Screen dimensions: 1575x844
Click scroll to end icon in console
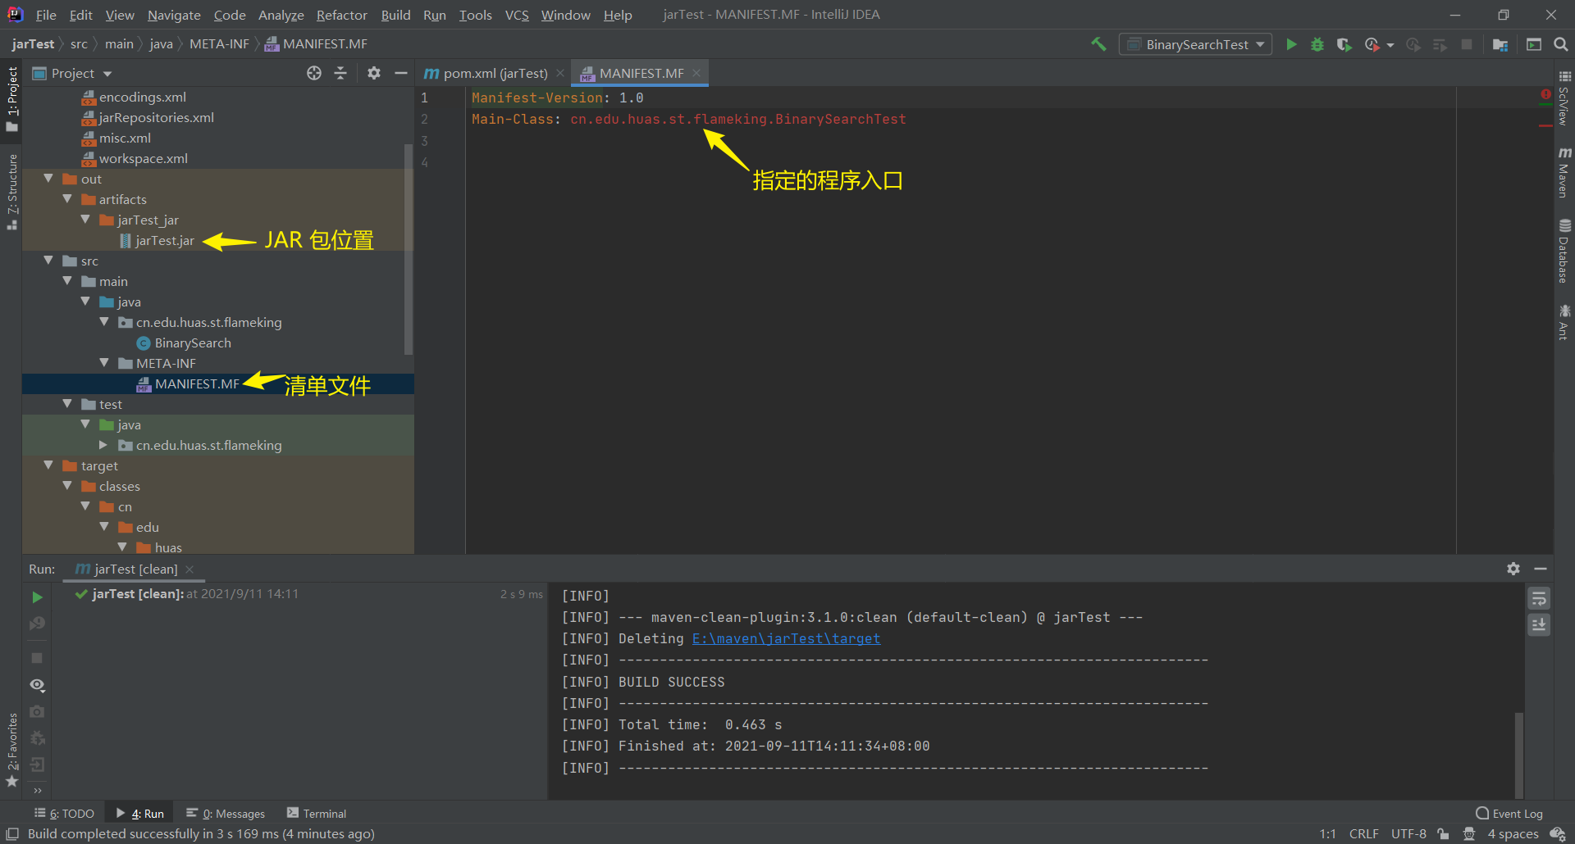(1539, 624)
